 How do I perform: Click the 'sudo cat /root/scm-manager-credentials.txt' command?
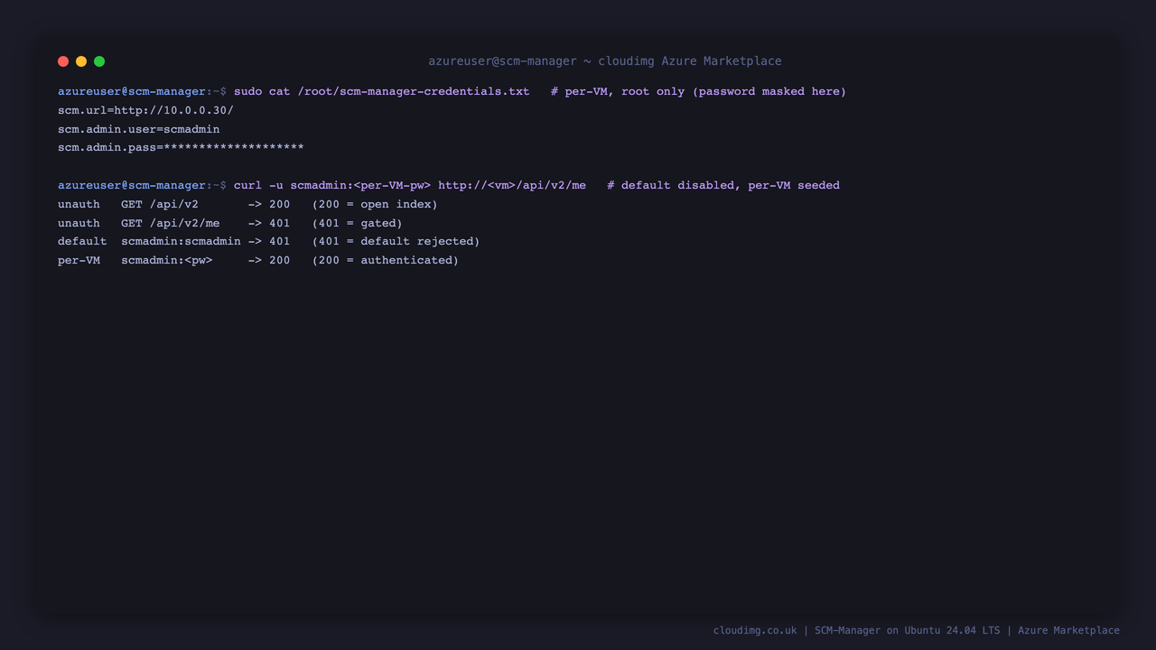pyautogui.click(x=381, y=91)
